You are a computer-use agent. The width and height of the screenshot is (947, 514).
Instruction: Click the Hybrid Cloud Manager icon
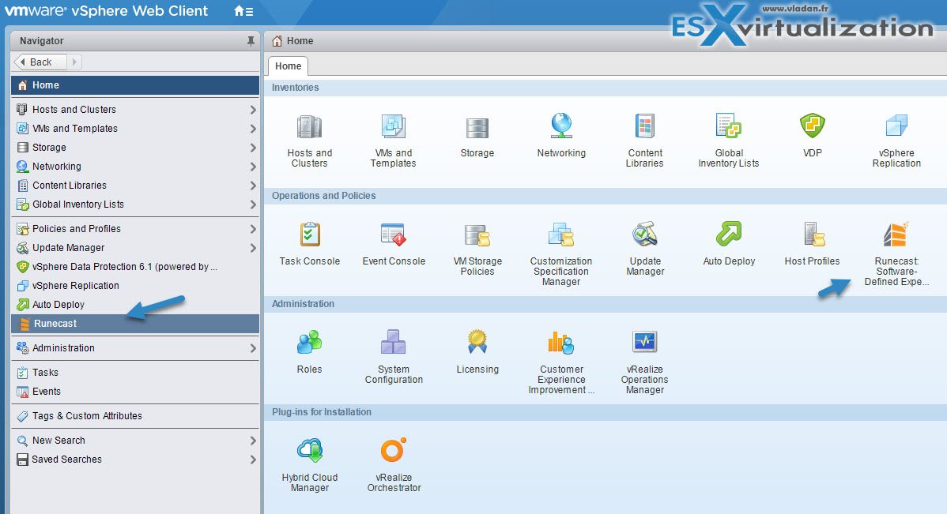309,451
